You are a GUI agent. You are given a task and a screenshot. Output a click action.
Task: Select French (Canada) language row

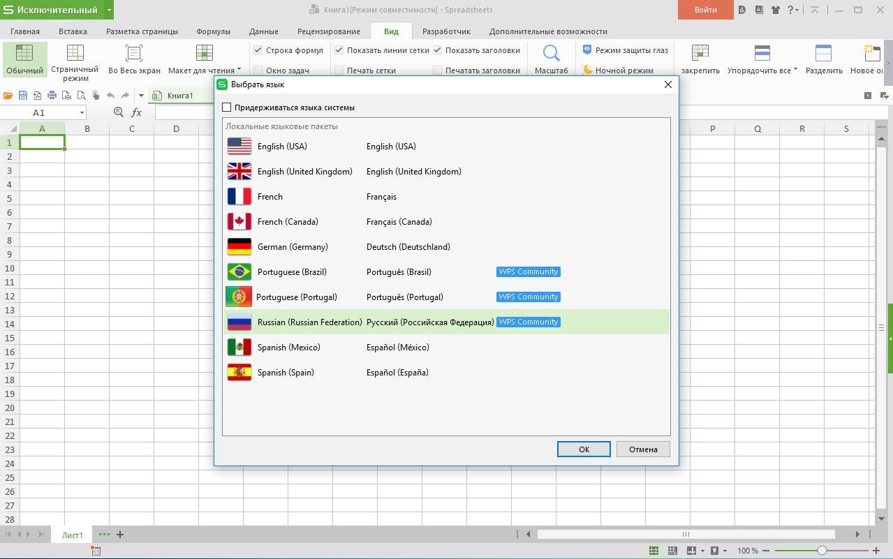coord(446,222)
